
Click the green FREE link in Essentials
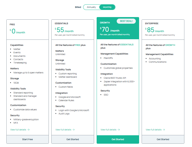pyautogui.click(x=78, y=45)
